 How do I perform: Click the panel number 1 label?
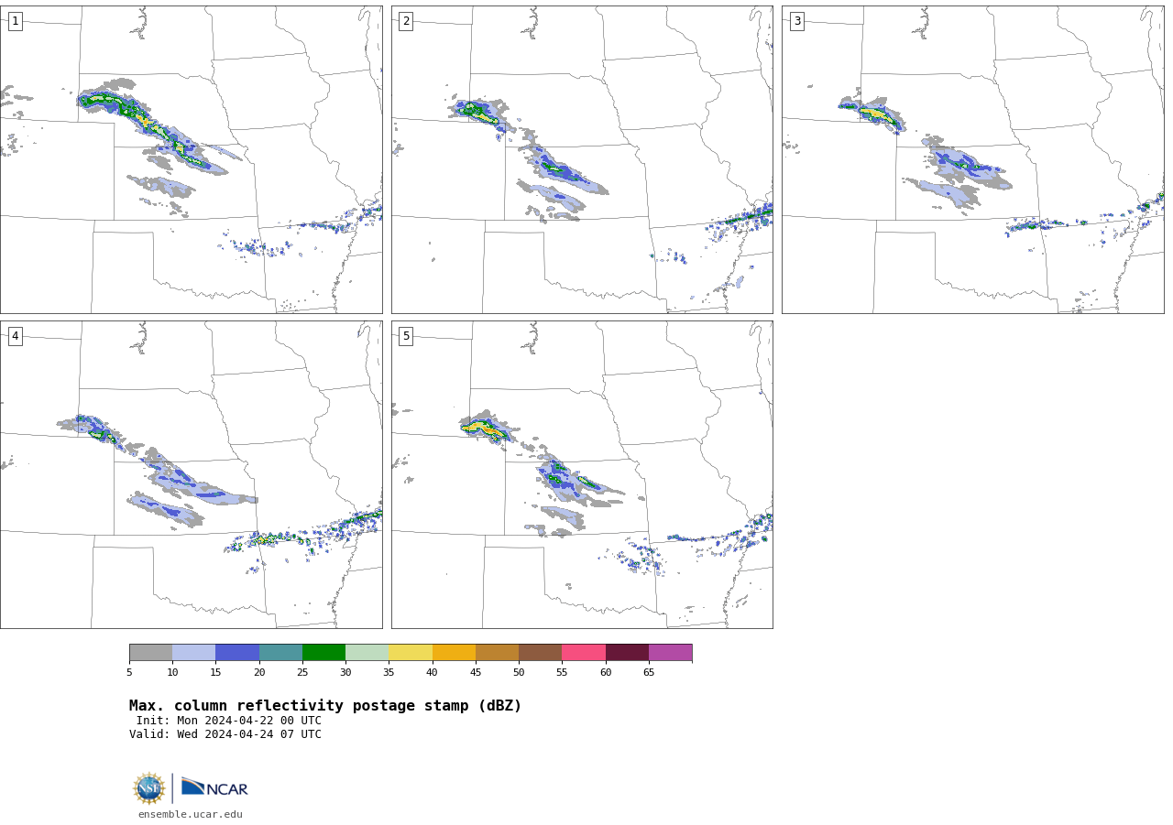[15, 21]
